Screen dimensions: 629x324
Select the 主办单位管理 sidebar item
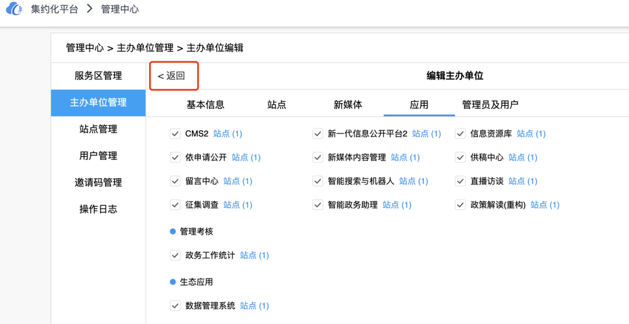pos(99,102)
